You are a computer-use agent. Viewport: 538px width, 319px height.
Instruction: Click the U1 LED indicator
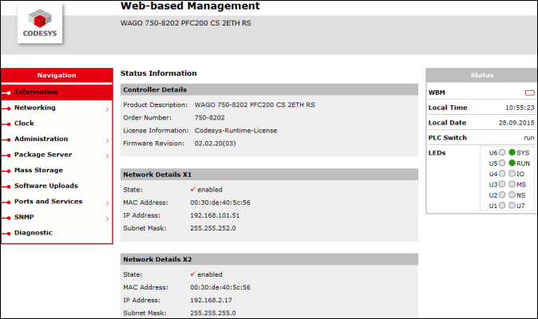click(502, 206)
